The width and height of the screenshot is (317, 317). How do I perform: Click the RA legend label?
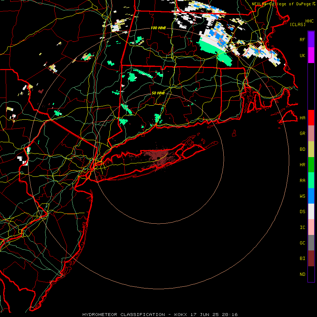coord(302,181)
